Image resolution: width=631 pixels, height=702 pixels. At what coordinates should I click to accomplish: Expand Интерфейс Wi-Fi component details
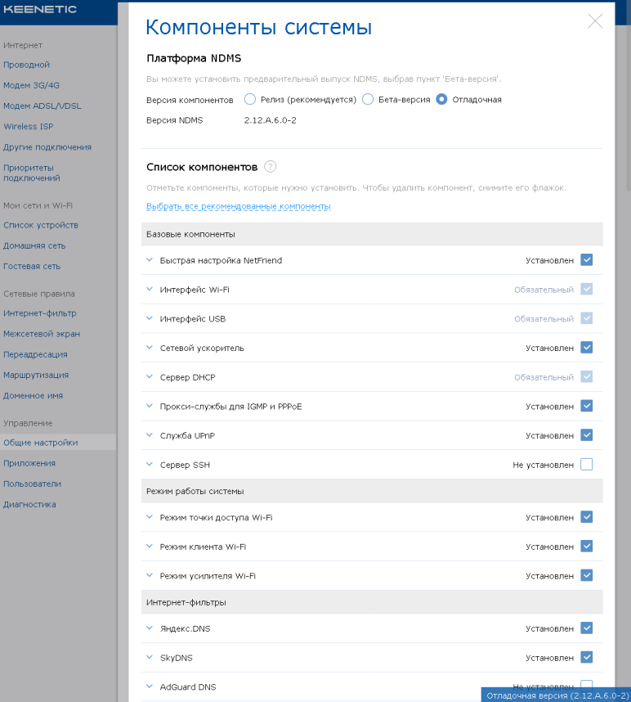click(x=150, y=289)
